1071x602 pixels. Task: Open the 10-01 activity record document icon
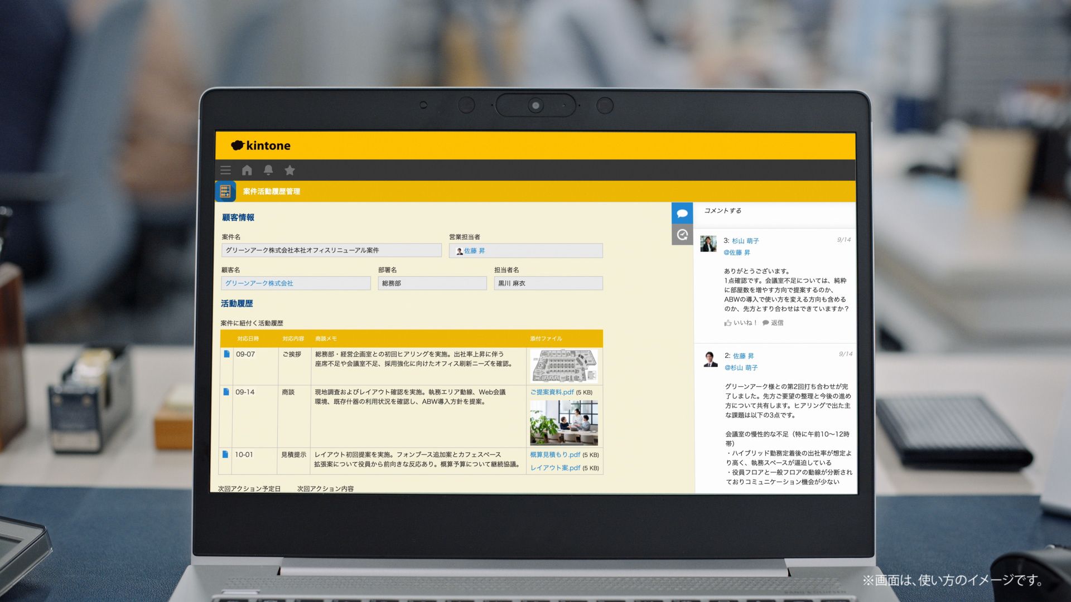point(225,454)
